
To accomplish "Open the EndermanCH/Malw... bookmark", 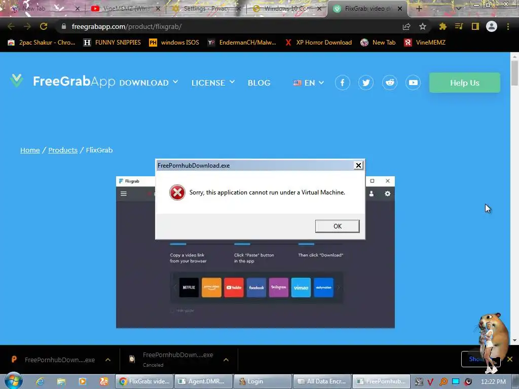I will [x=242, y=43].
